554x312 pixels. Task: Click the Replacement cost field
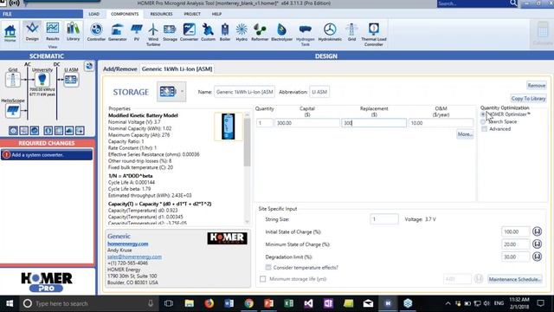pos(374,123)
